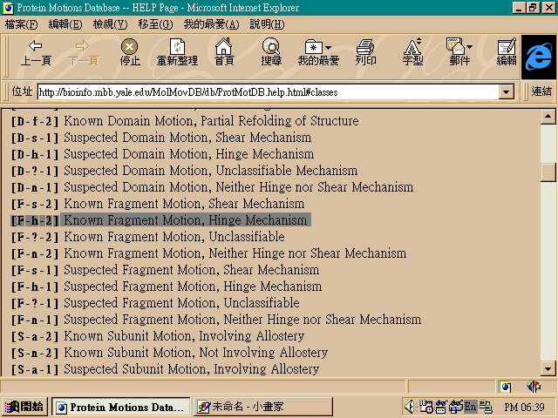Go to Home page (首頁) icon
The height and width of the screenshot is (418, 558).
pyautogui.click(x=224, y=52)
